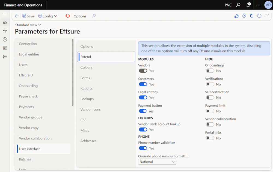The width and height of the screenshot is (273, 172).
Task: Open the three-dot more menu
Action: [x=258, y=5]
